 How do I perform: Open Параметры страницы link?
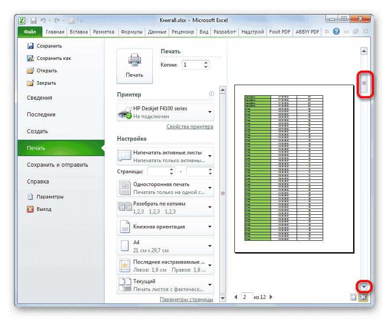188,299
